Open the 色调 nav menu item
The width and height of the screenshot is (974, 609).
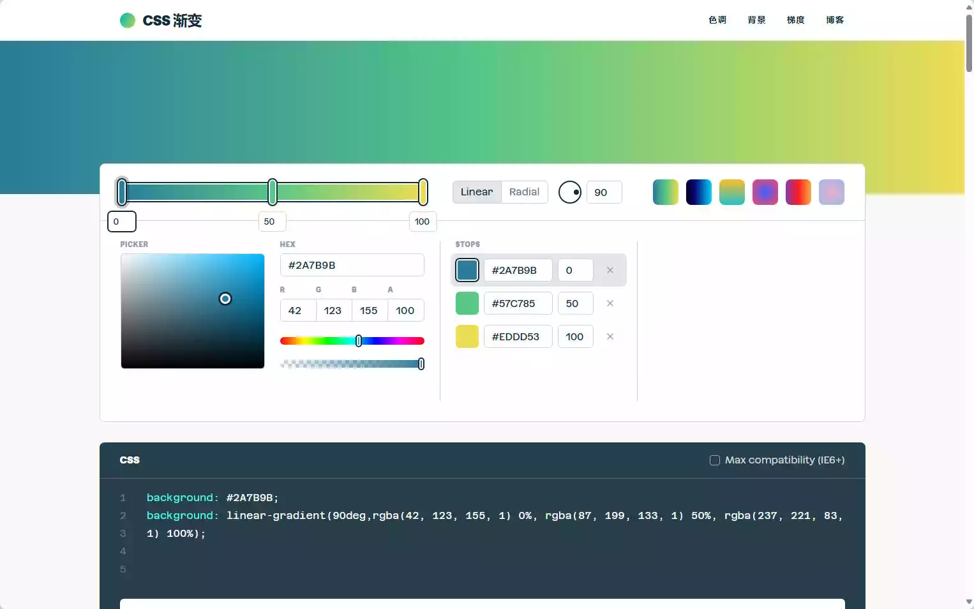(717, 20)
